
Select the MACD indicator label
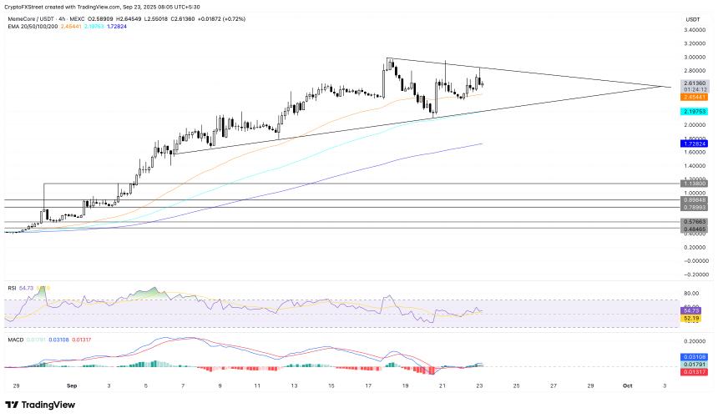tap(13, 339)
